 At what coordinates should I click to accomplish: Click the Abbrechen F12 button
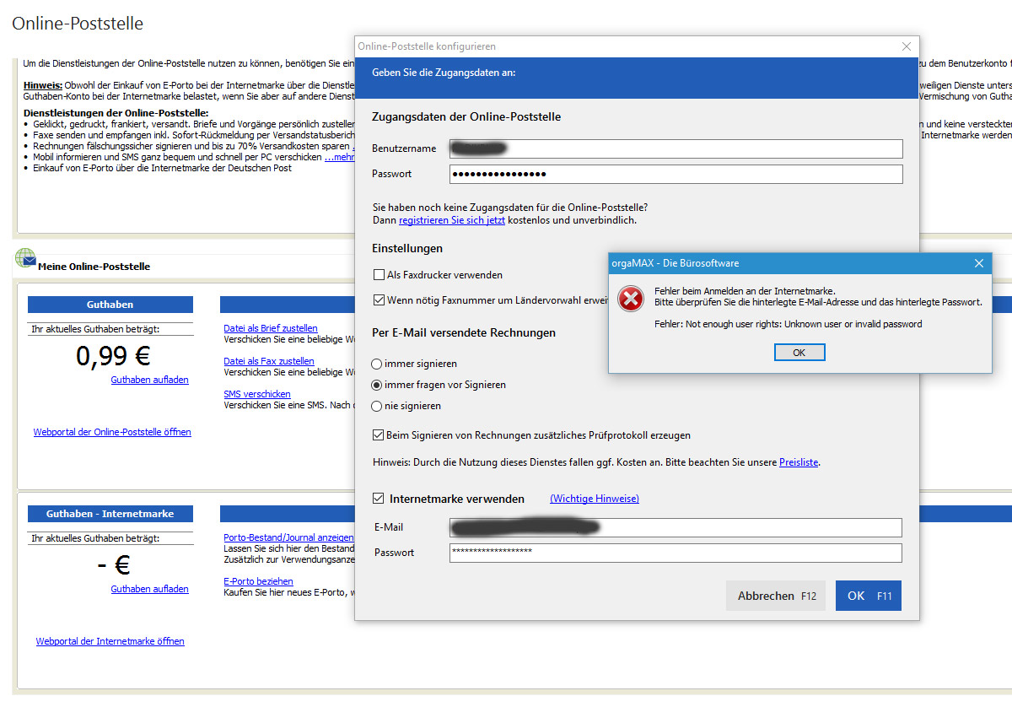pos(776,596)
